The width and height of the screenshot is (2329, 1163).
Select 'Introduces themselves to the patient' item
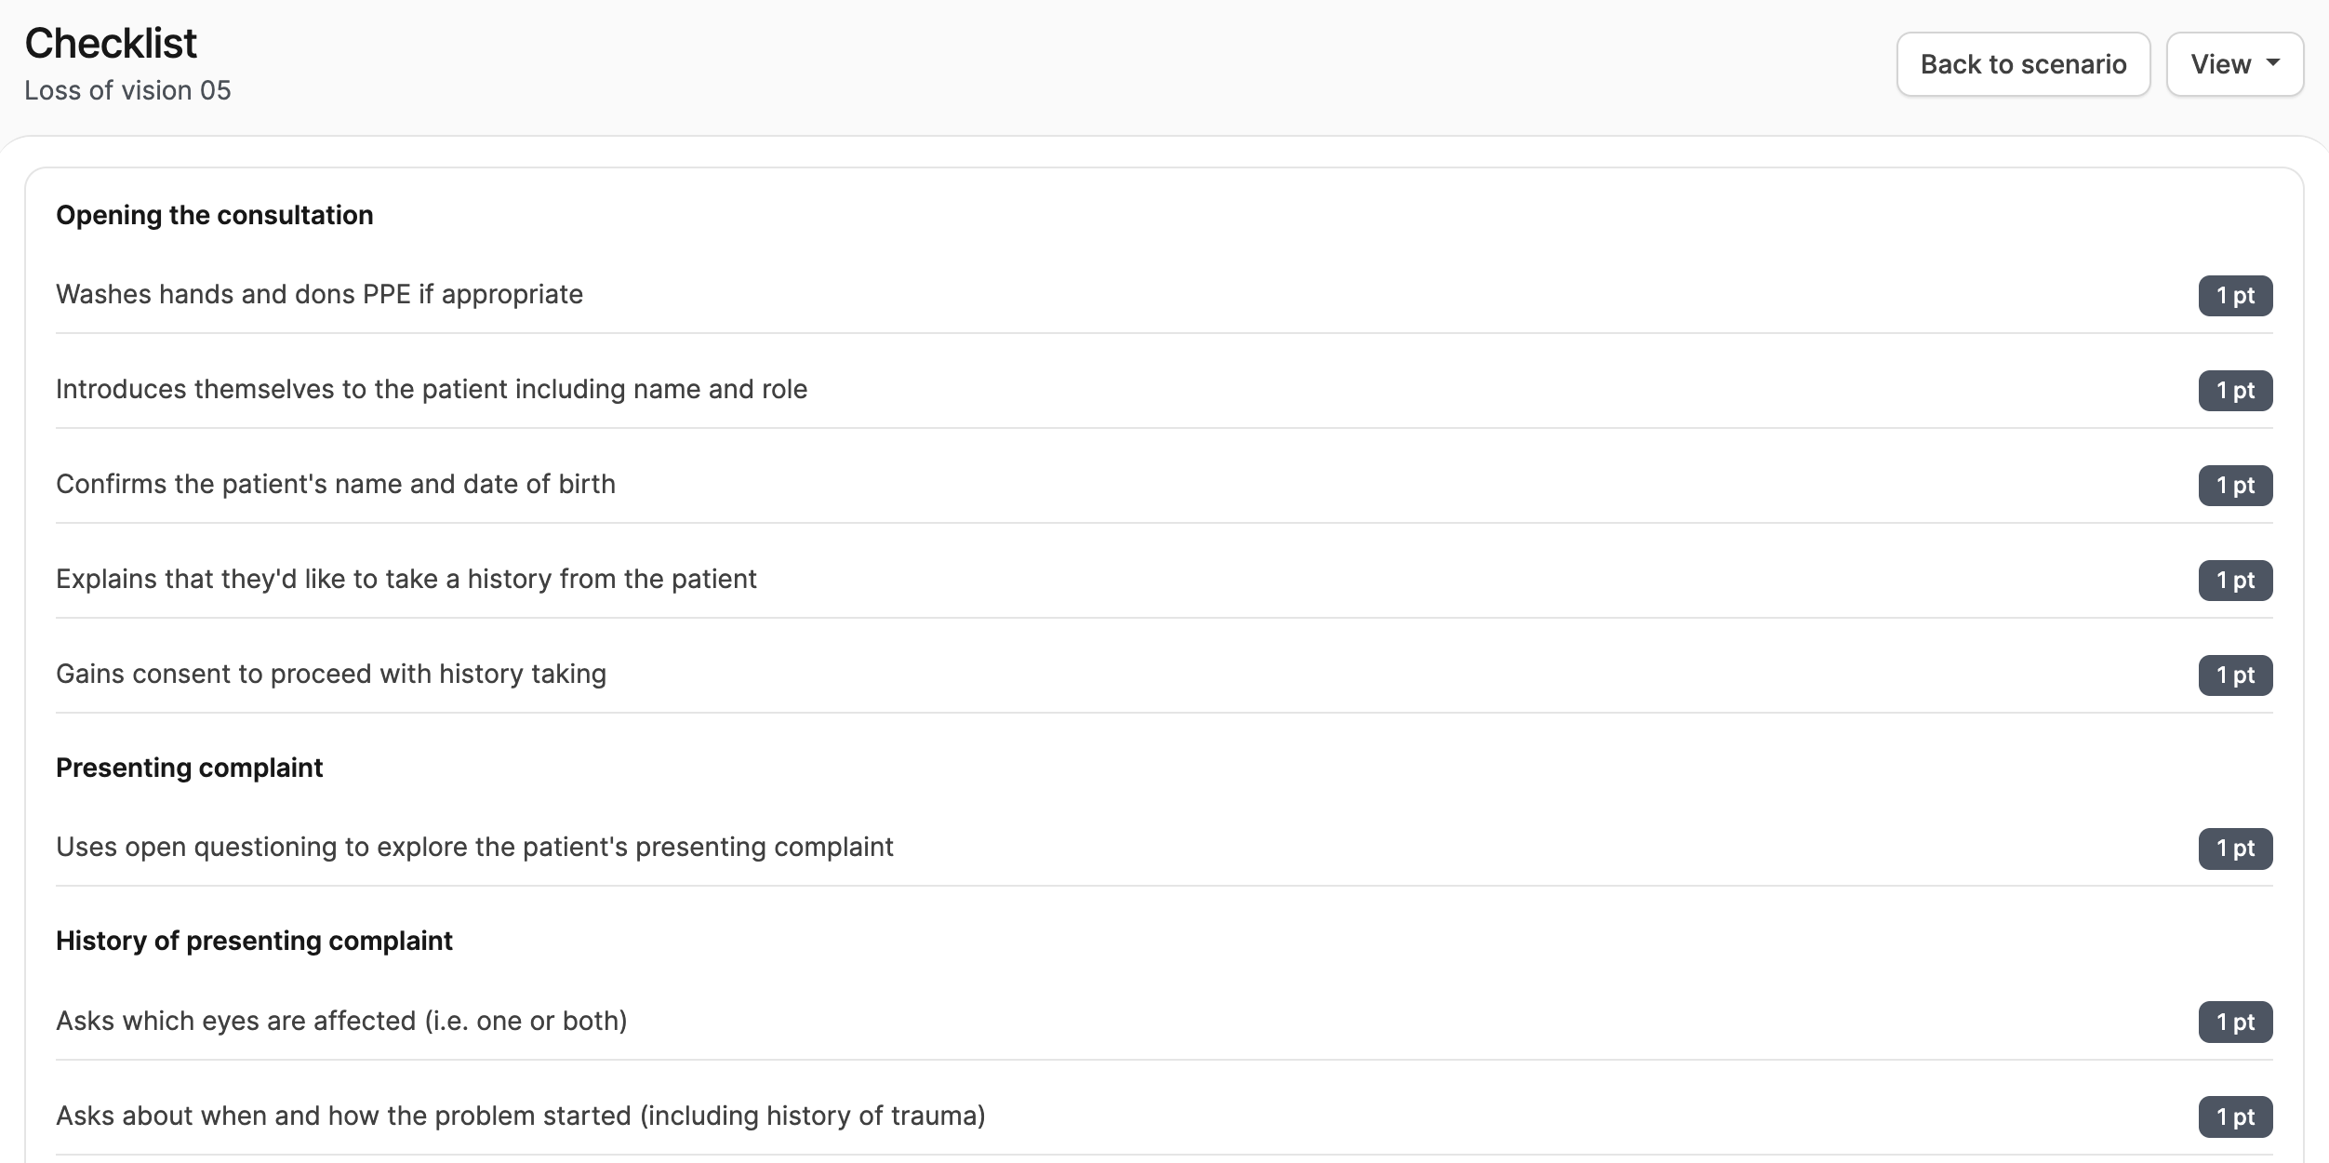[432, 389]
